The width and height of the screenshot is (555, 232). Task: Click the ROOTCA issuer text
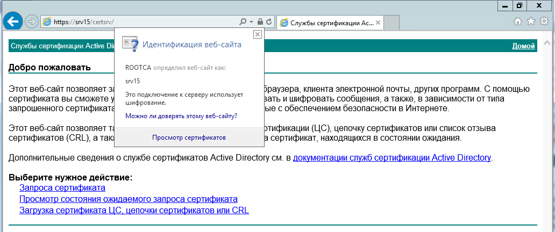click(x=138, y=68)
